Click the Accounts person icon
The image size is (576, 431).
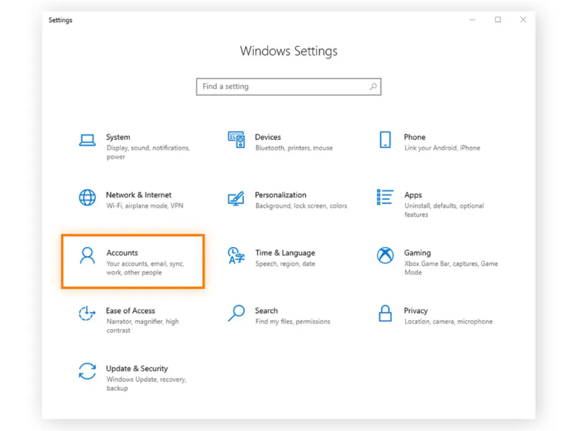point(87,256)
